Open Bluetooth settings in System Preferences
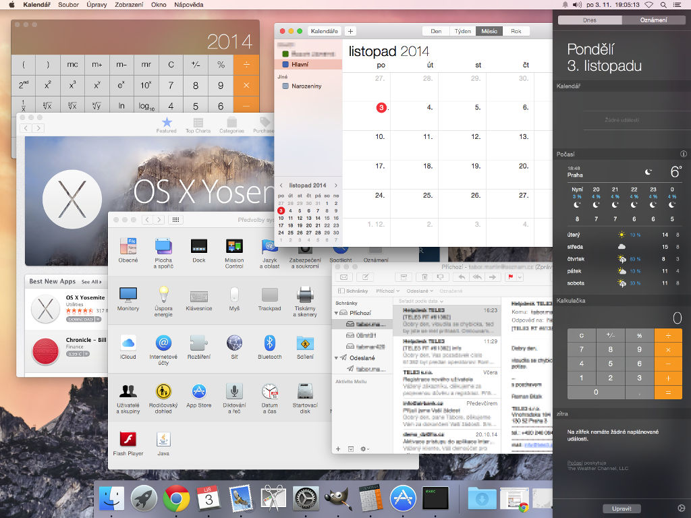Screen dimensions: 691x518 [x=270, y=347]
